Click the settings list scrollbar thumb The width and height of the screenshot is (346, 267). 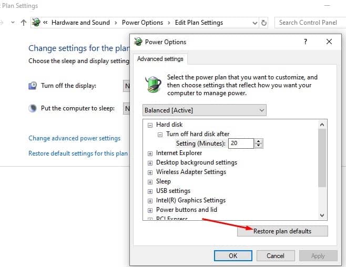point(322,158)
